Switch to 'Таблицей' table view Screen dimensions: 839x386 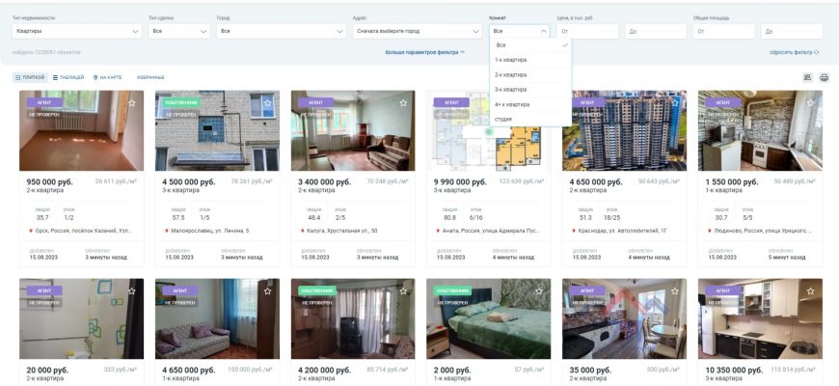pyautogui.click(x=68, y=77)
